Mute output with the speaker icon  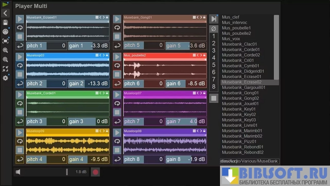tap(18, 172)
